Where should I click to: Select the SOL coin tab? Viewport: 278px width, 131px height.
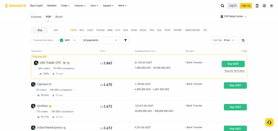(x=159, y=30)
